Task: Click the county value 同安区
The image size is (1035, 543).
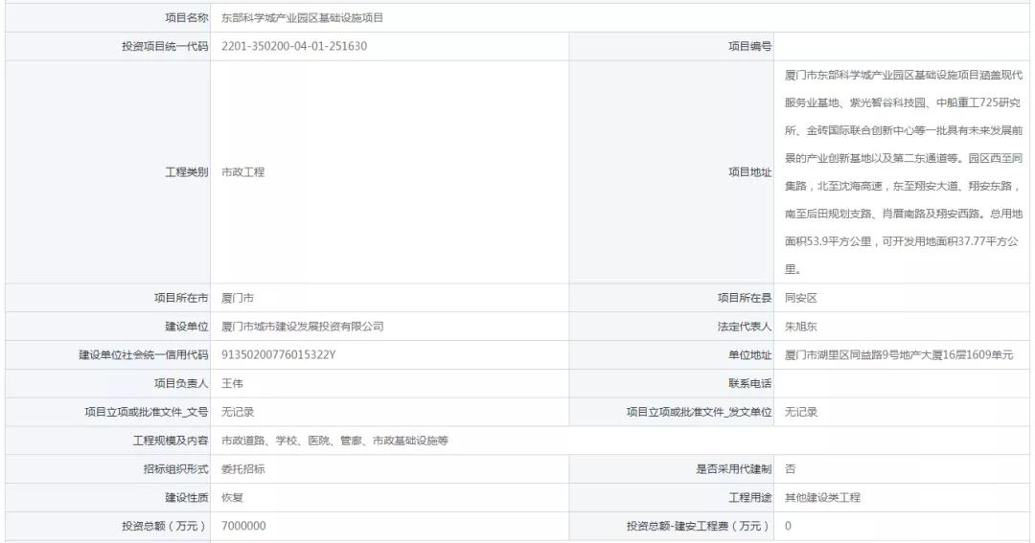Action: click(801, 298)
